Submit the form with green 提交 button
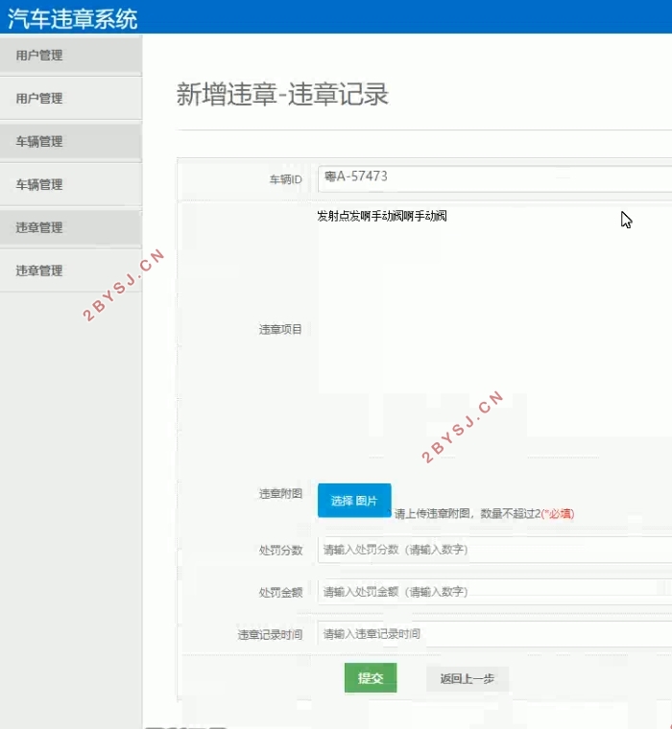The image size is (672, 729). click(371, 678)
